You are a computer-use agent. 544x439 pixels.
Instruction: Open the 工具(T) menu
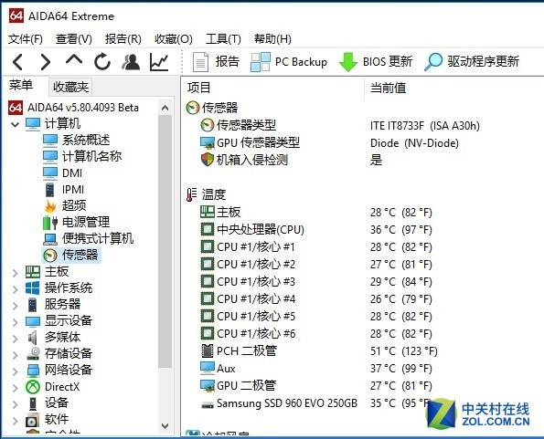[223, 39]
